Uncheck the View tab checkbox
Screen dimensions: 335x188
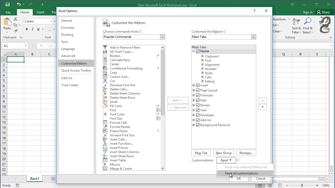pos(198,110)
